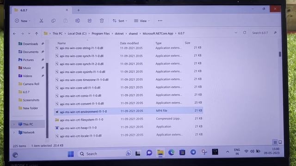Click This PC in breadcrumb path

pyautogui.click(x=57, y=34)
